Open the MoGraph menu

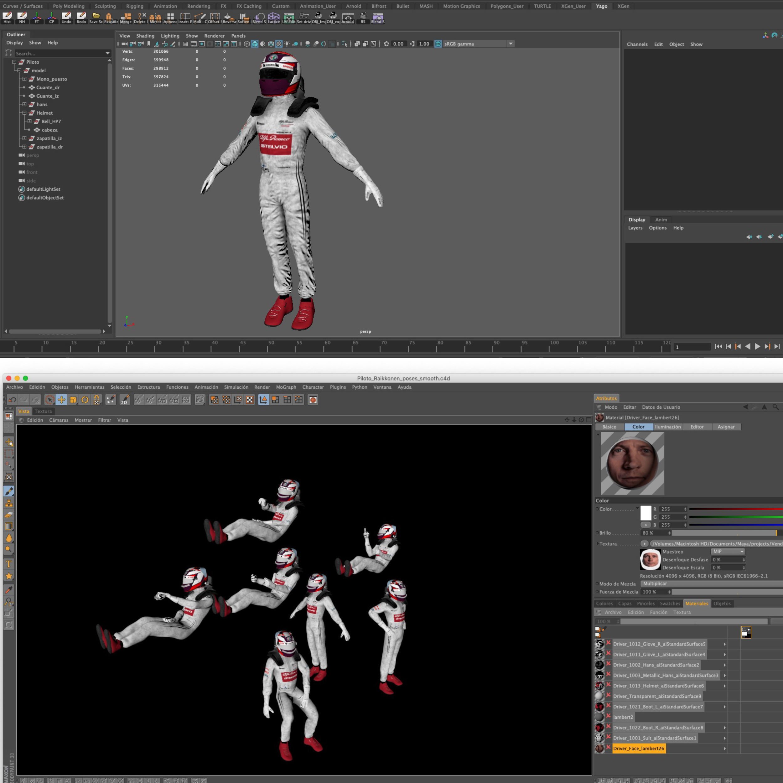pos(286,387)
